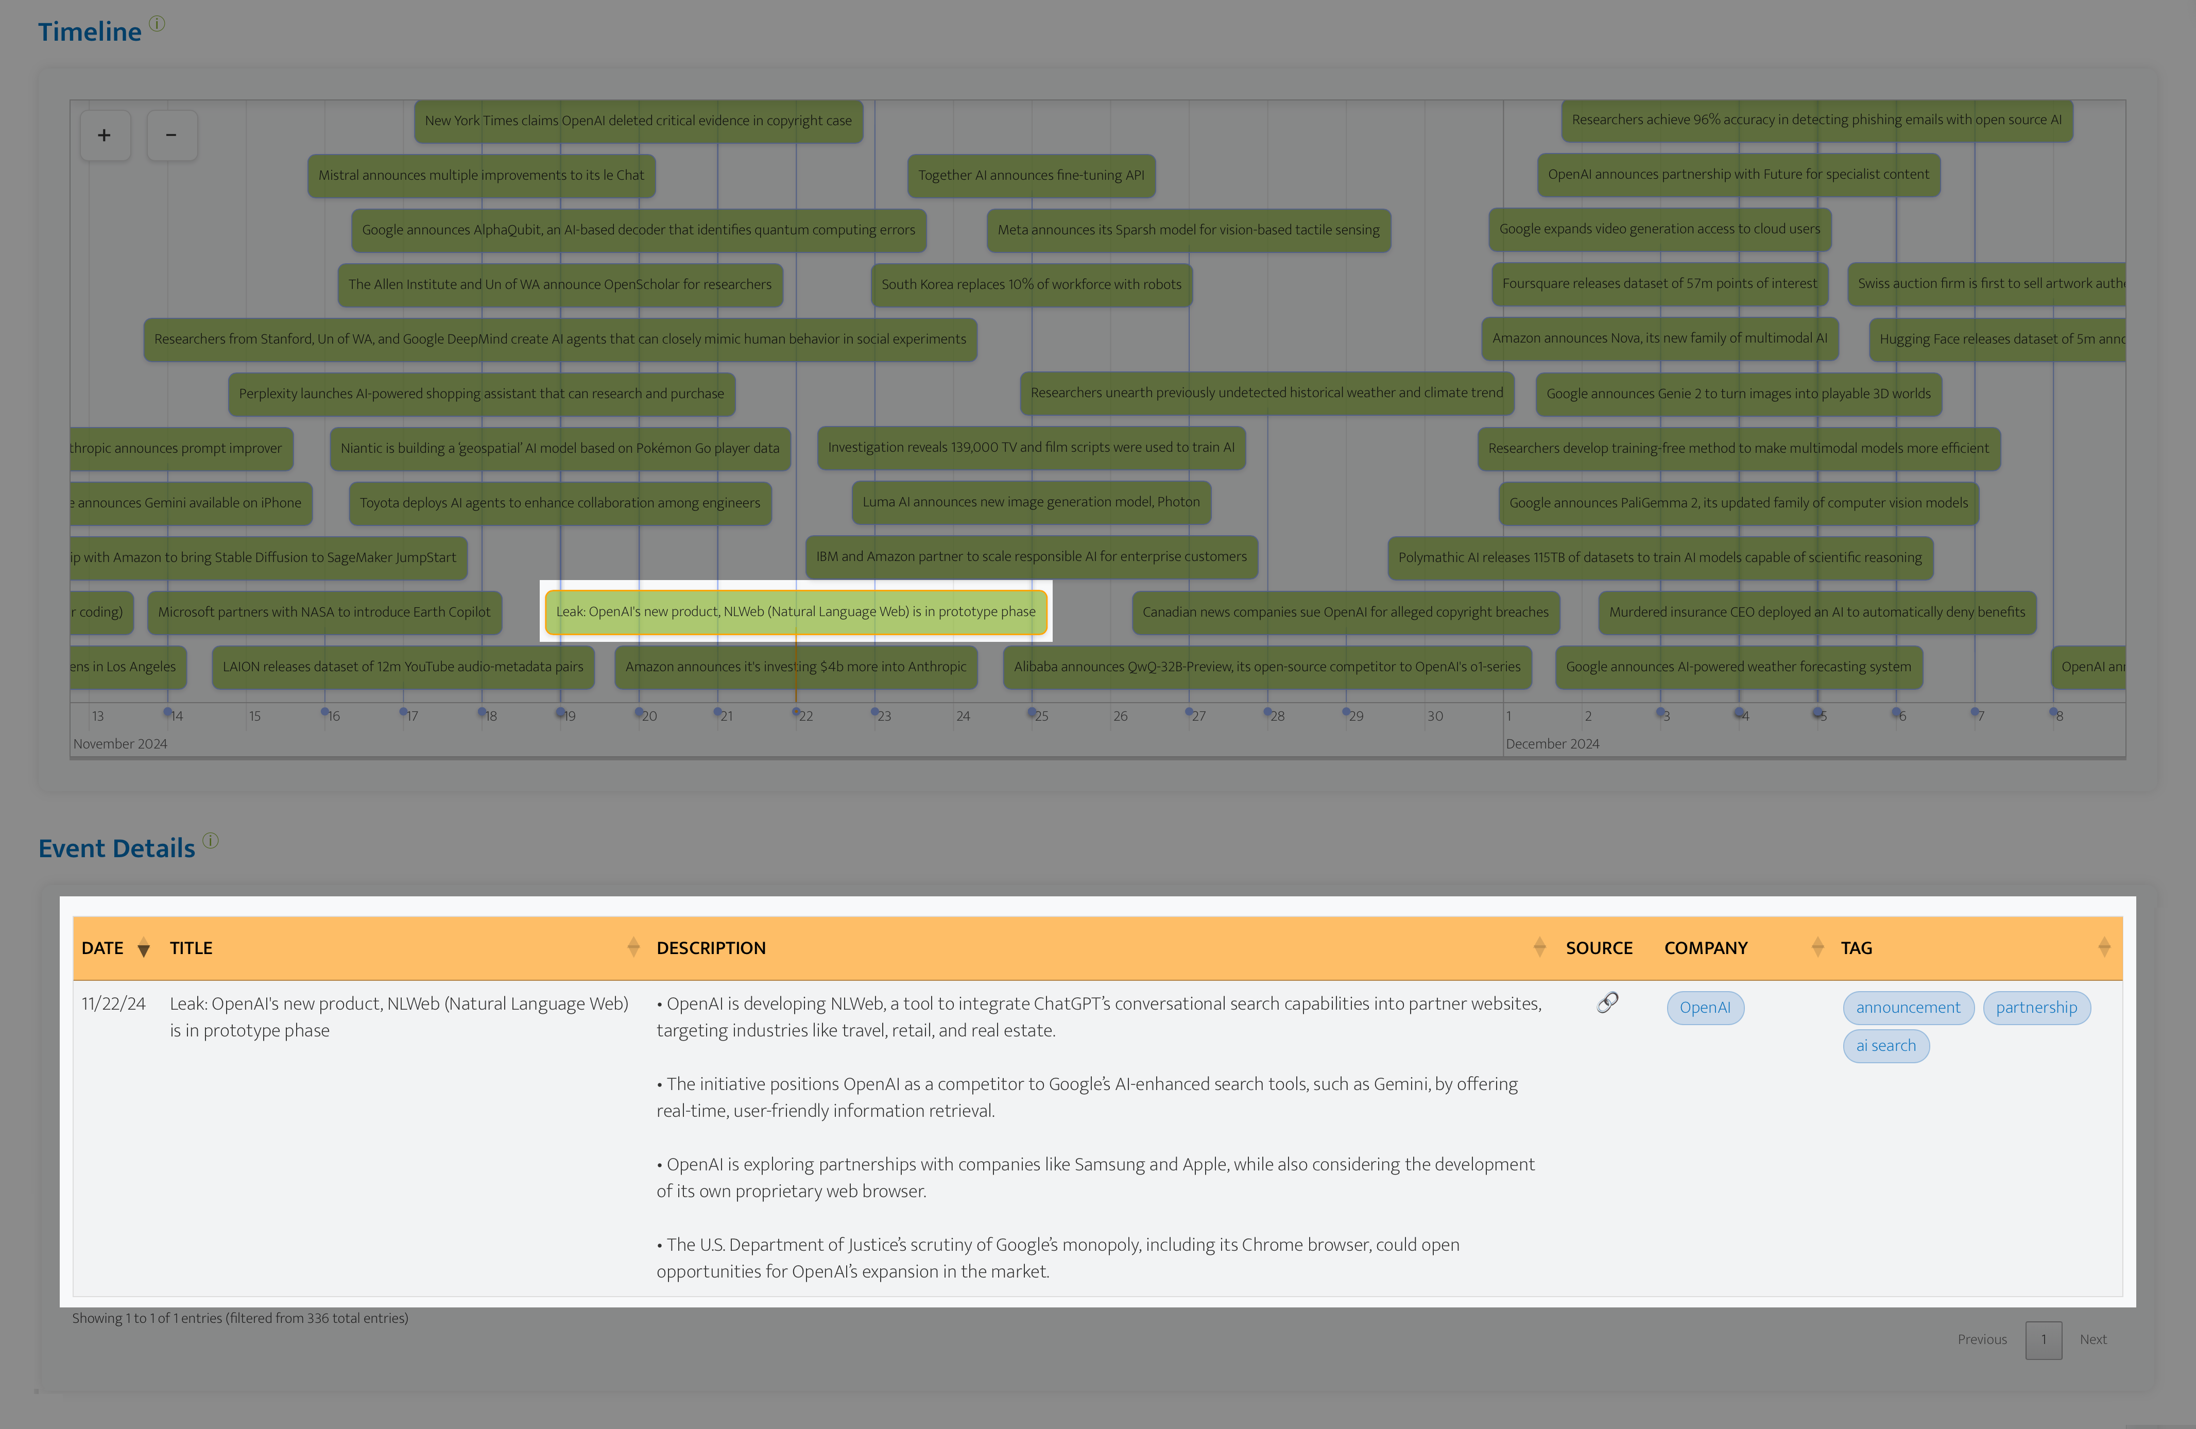
Task: Sort table by DATE column
Action: pos(115,948)
